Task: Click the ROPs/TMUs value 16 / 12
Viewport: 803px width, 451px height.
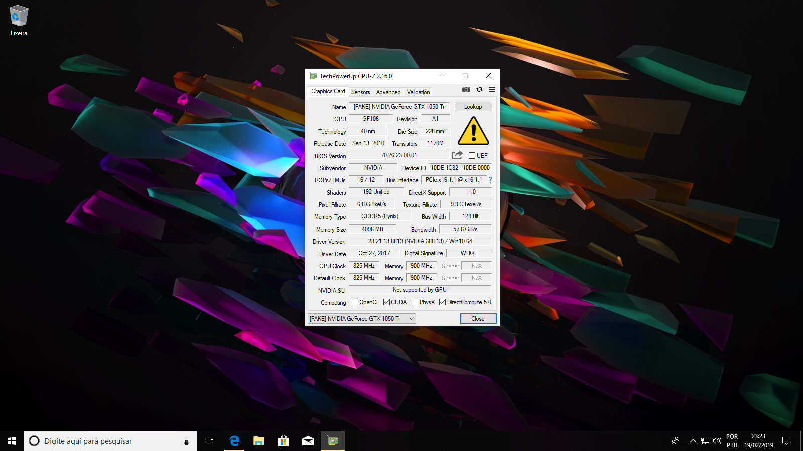Action: (x=366, y=180)
